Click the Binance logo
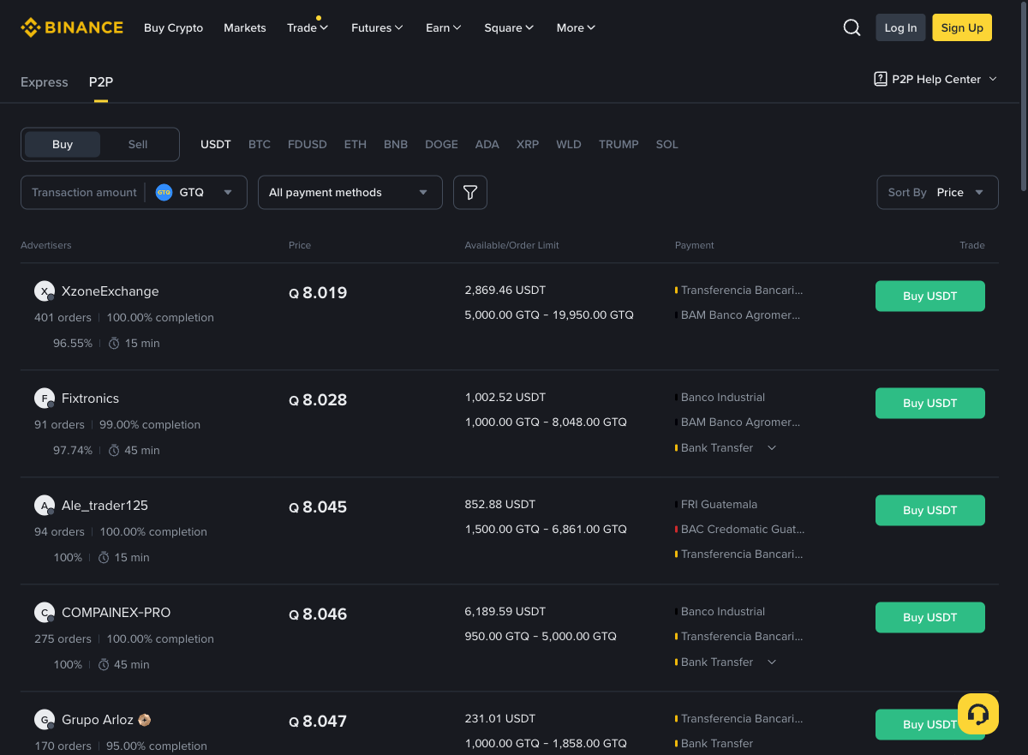Screen dimensions: 1028x755 pos(72,27)
